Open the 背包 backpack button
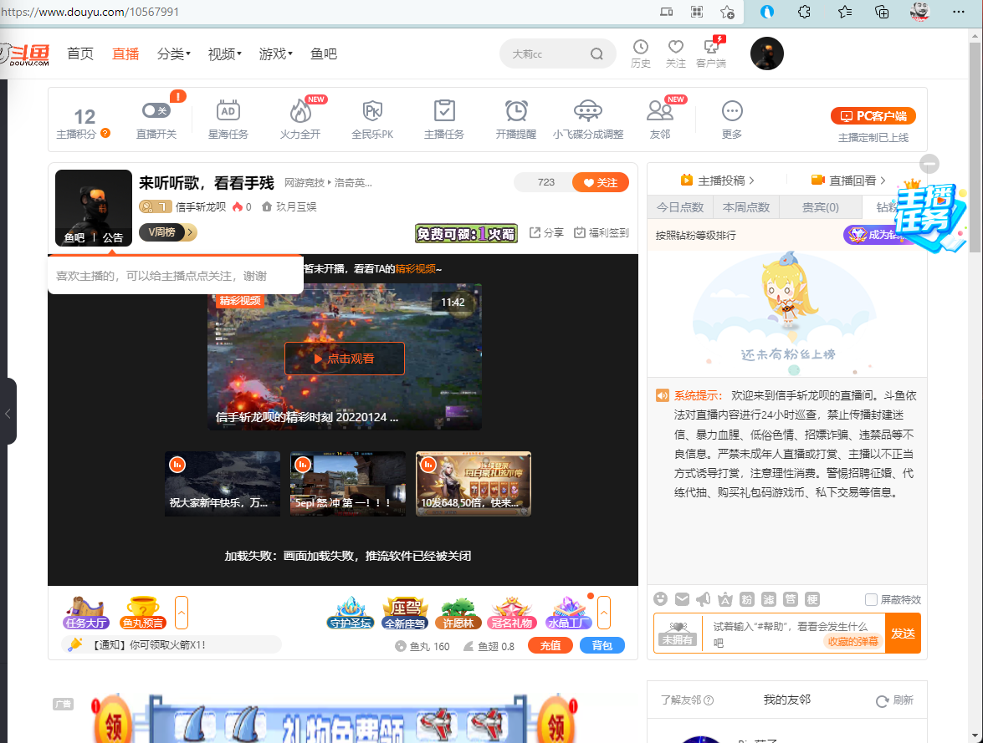Viewport: 983px width, 743px height. coord(602,645)
